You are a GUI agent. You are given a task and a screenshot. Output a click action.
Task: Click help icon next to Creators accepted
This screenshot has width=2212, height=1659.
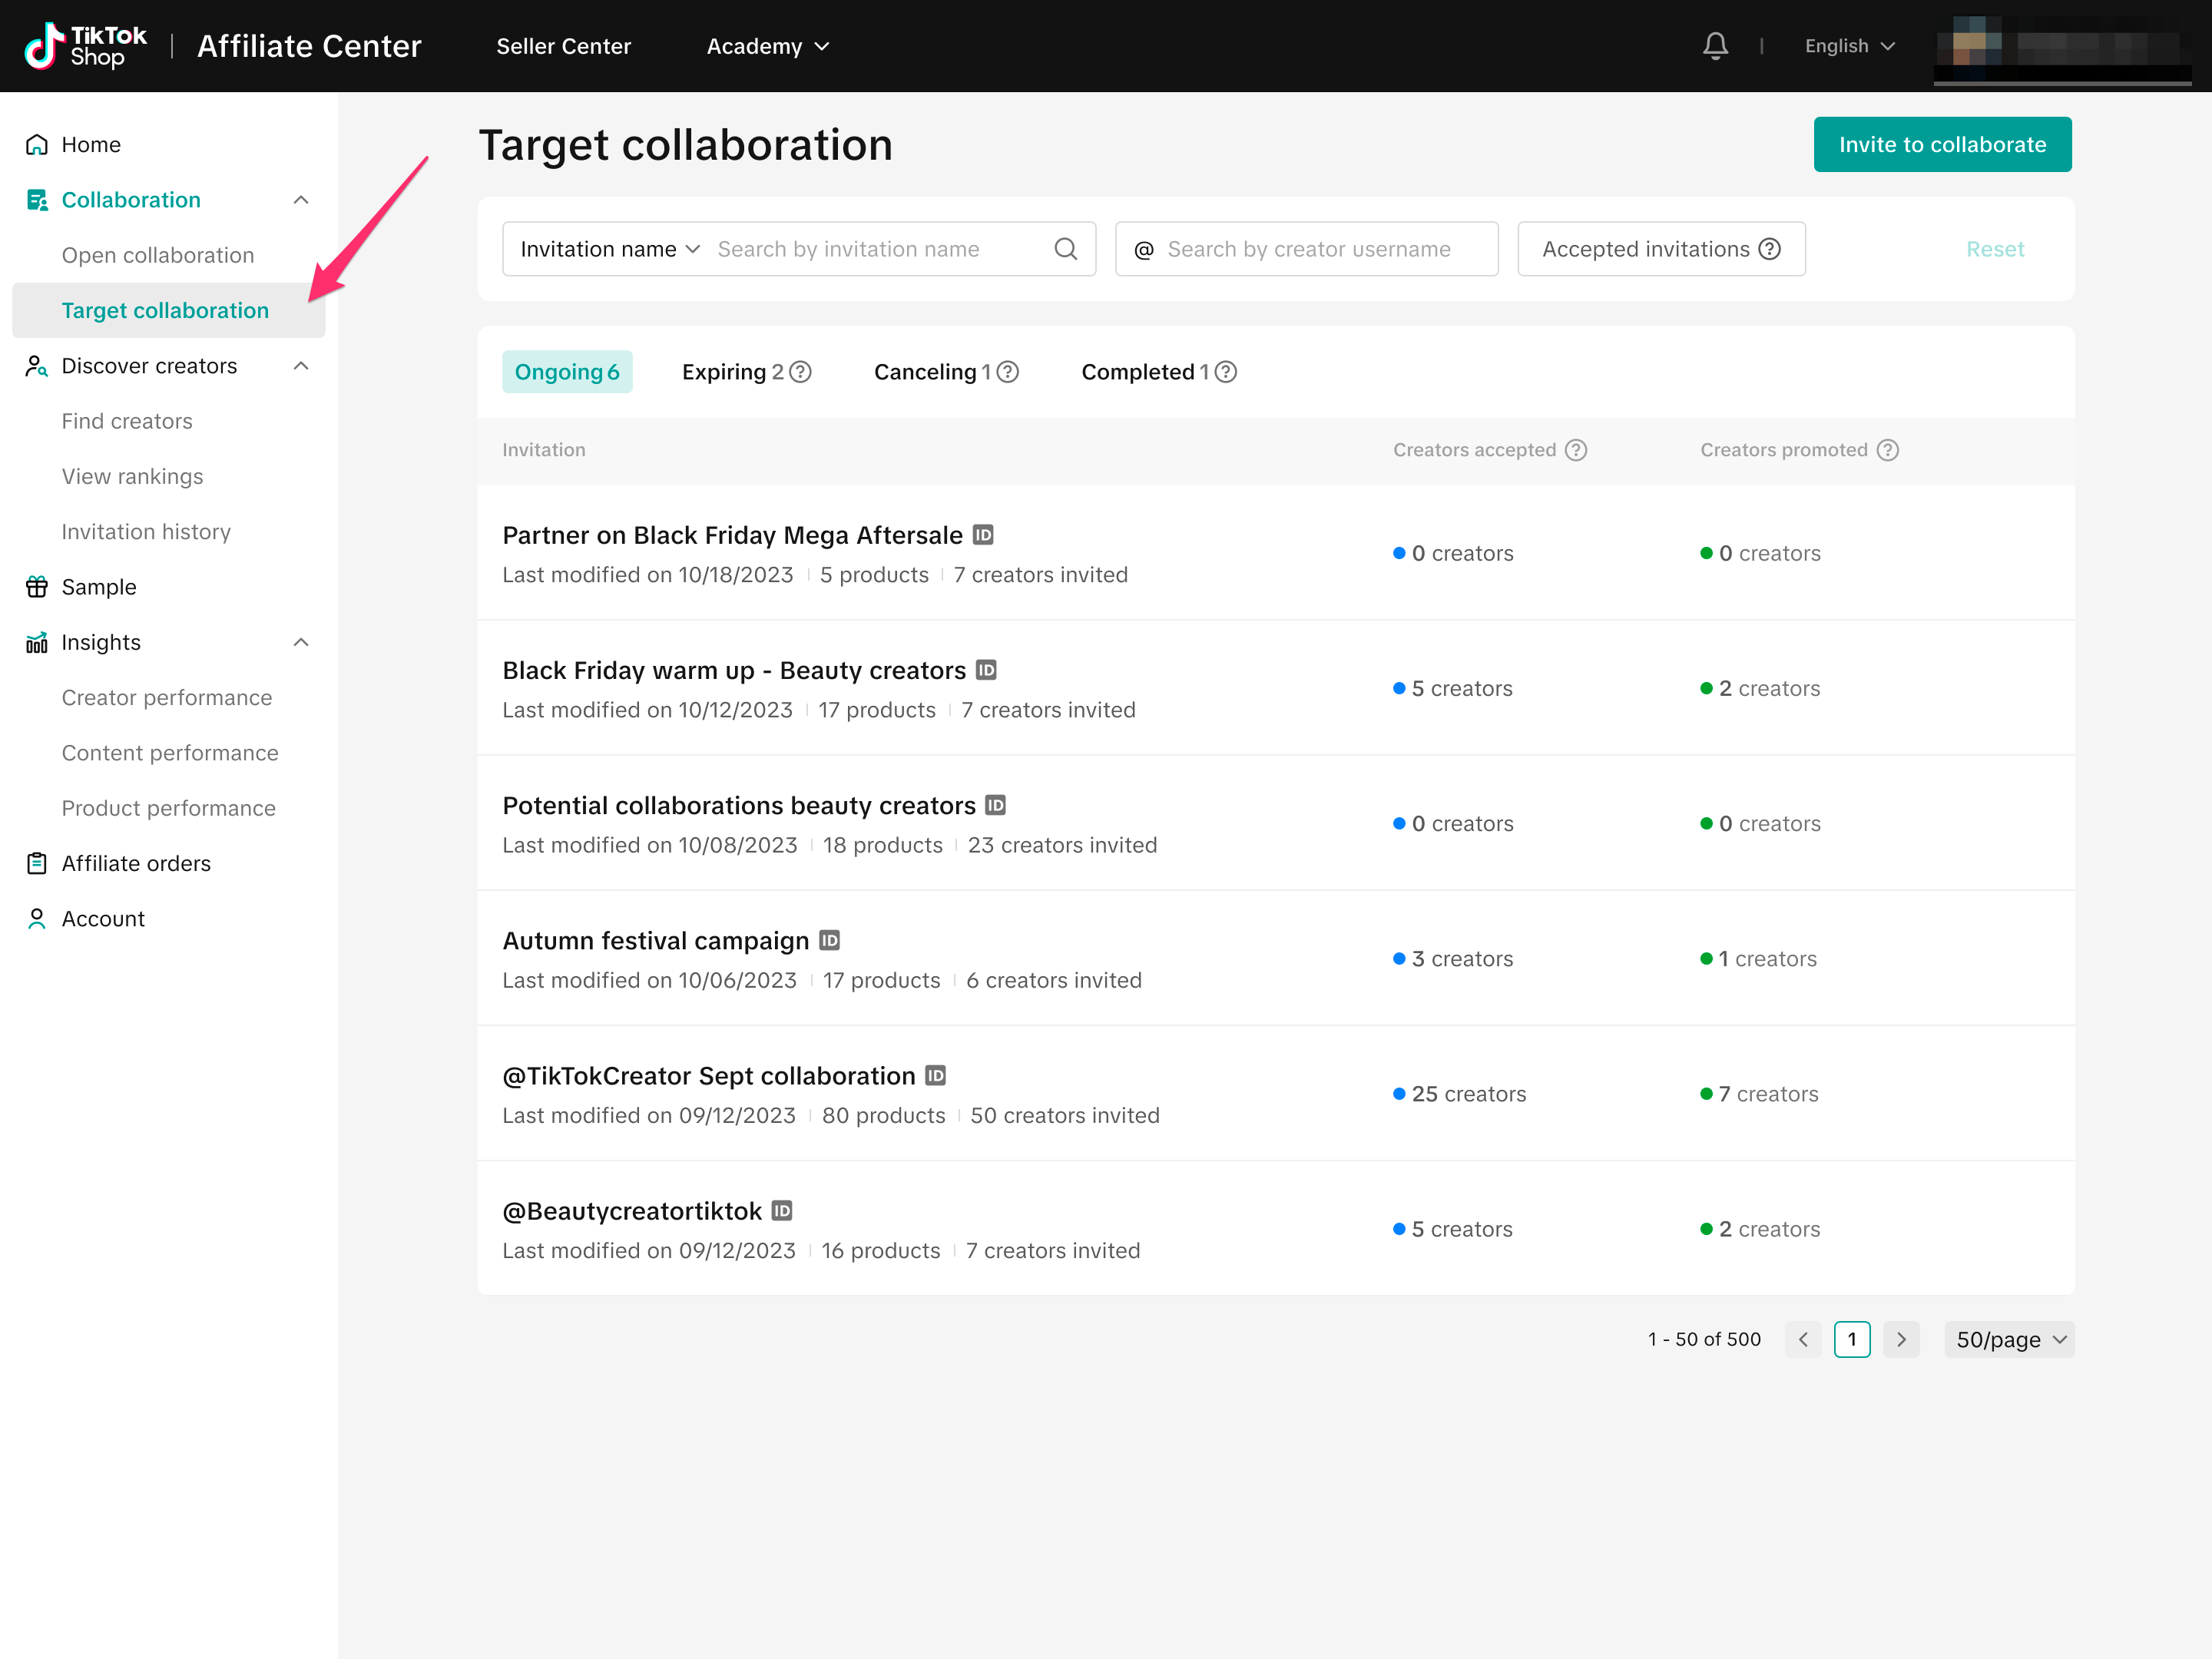(1576, 450)
